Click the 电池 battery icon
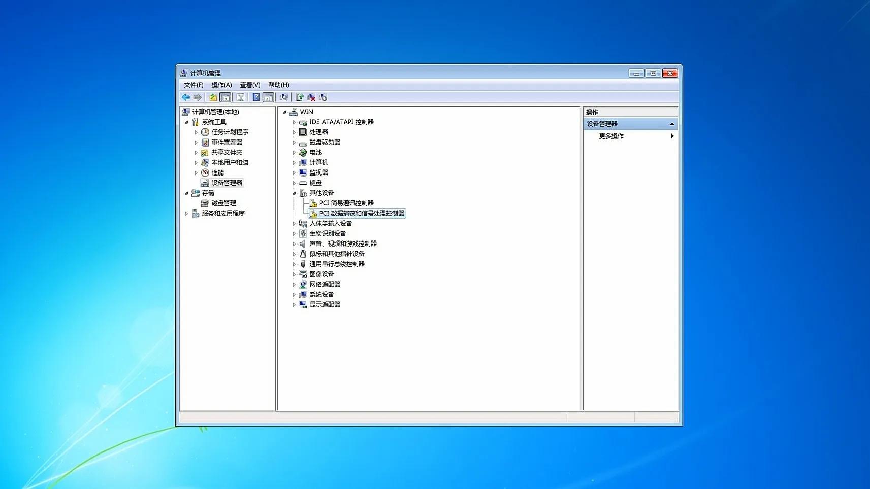Screen dimensions: 870x489 [303, 152]
